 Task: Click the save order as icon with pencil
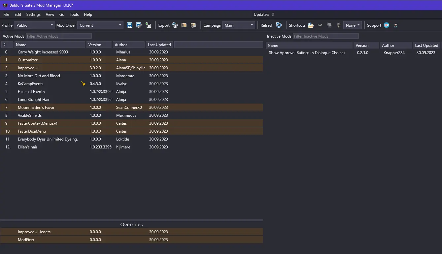(x=139, y=25)
